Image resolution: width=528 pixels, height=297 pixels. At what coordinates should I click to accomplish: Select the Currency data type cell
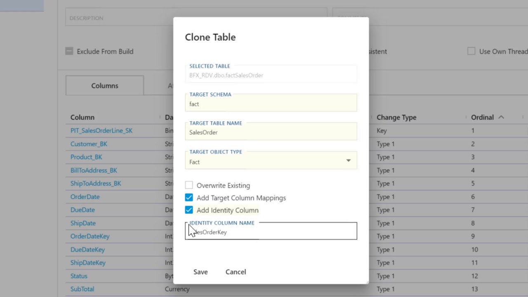pyautogui.click(x=177, y=289)
